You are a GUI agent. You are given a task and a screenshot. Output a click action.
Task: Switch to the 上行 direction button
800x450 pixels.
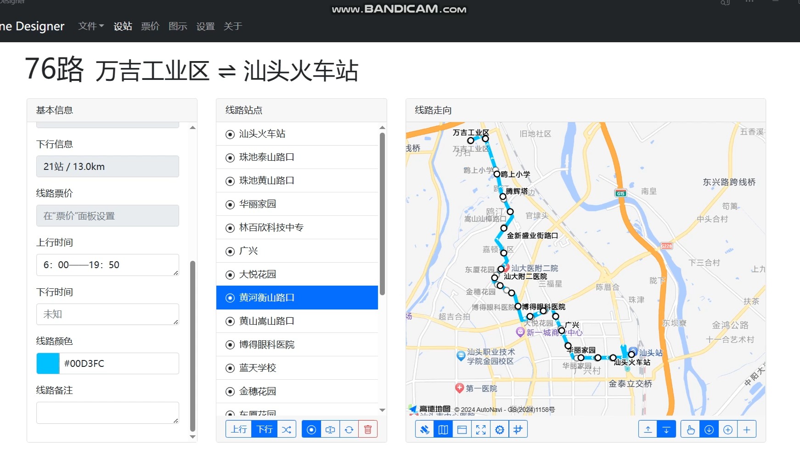click(x=239, y=429)
